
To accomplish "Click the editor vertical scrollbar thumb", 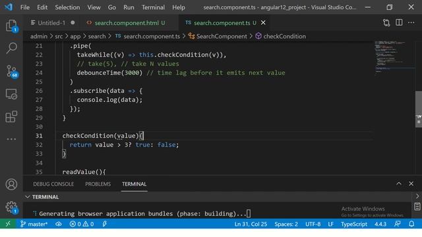I will pyautogui.click(x=419, y=109).
